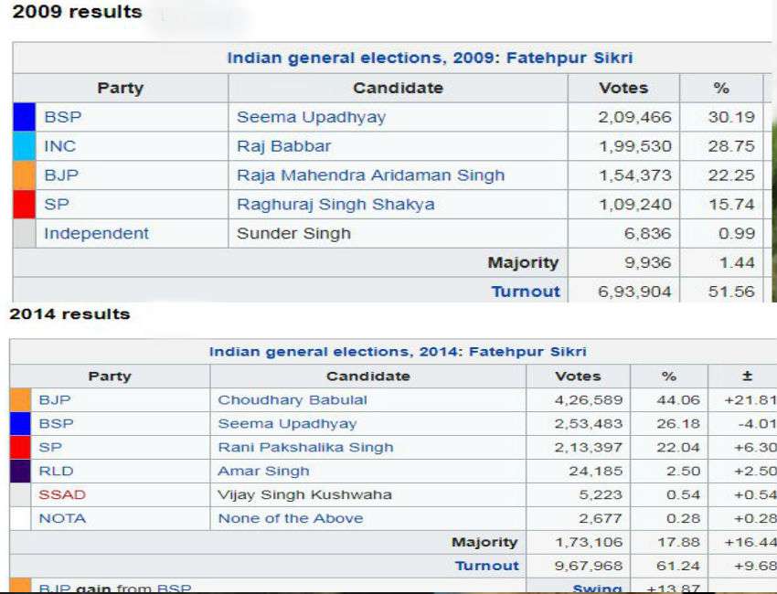Open the Rani Pakshalika Singh link

305,448
